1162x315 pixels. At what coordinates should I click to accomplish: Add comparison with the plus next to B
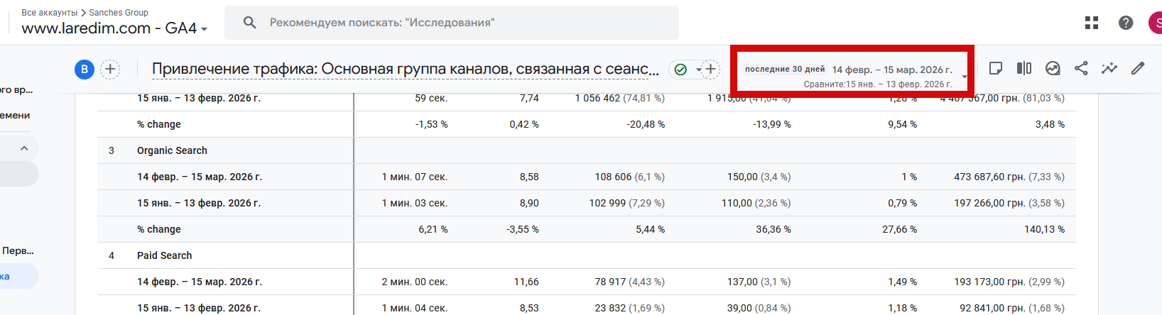[110, 69]
